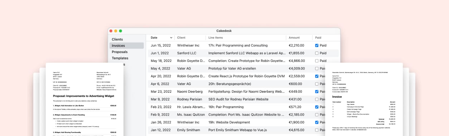
Task: Open the Proposal document preview thumbnail
Action: (x=85, y=99)
